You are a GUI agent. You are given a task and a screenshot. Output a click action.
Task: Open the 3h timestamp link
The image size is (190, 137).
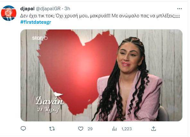pyautogui.click(x=67, y=9)
